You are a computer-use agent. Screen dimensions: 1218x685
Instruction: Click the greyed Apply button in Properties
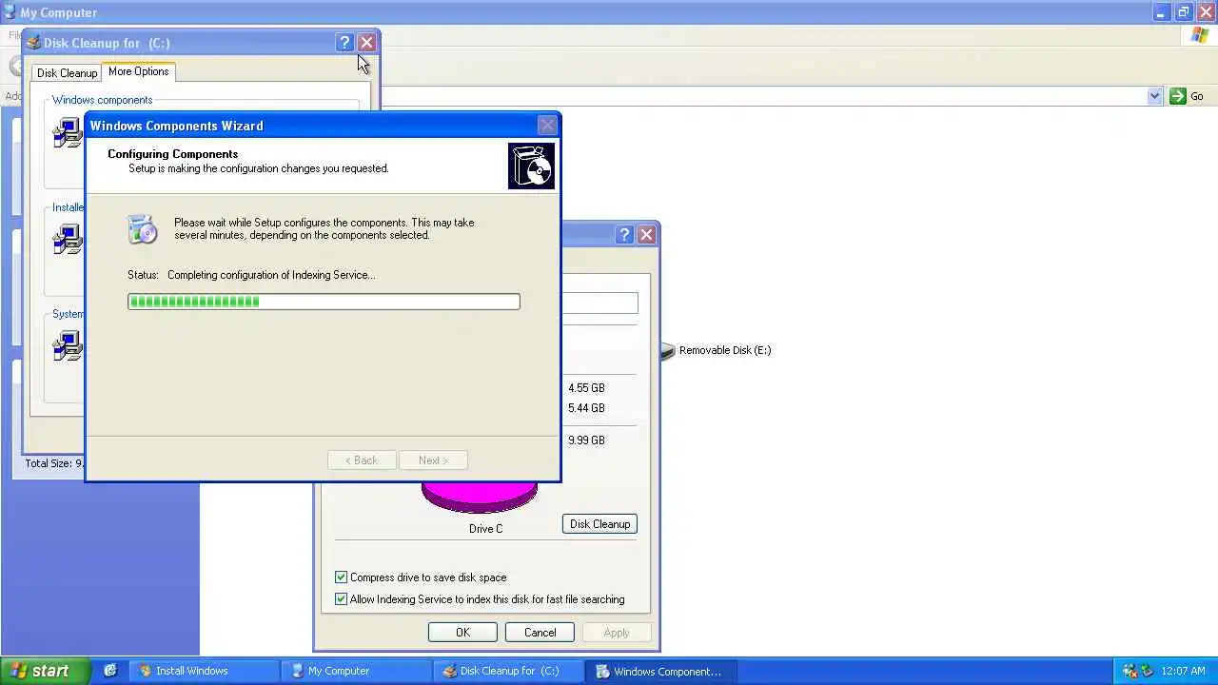coord(617,633)
